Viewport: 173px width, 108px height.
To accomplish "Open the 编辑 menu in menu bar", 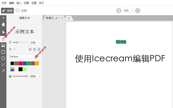I will 11,3.
